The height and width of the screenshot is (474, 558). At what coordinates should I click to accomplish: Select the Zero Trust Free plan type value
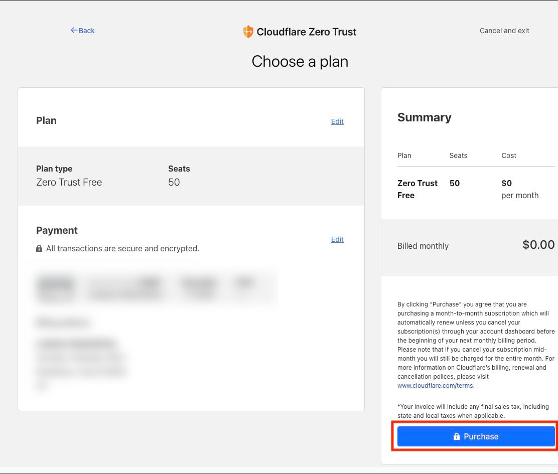point(69,182)
